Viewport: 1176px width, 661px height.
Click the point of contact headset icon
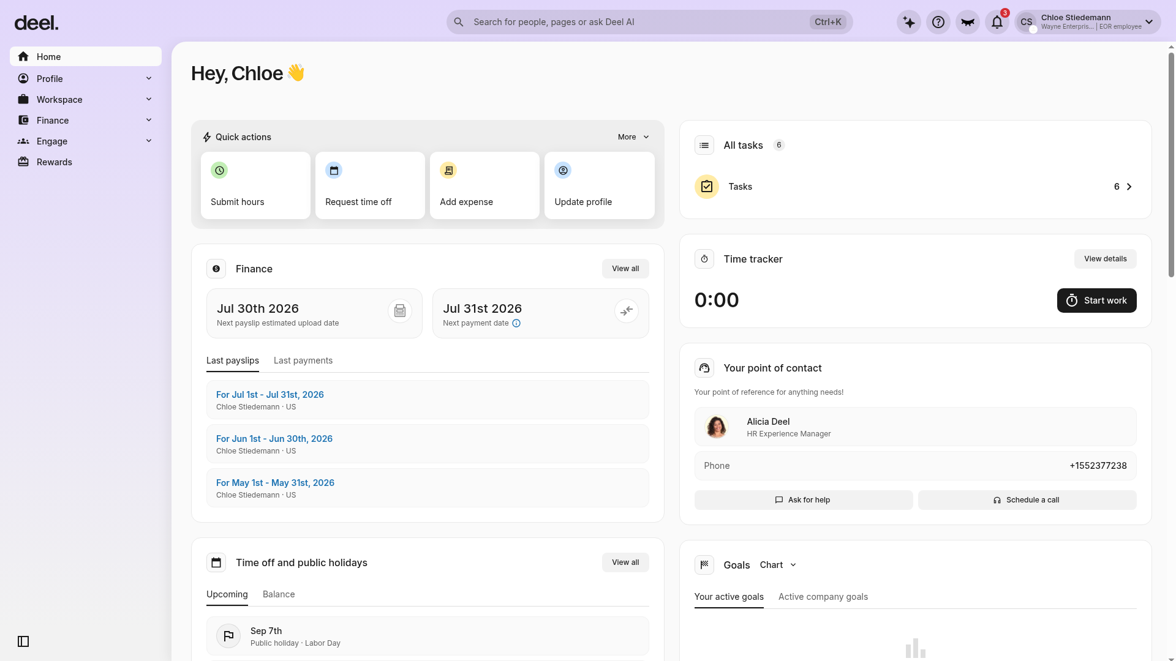click(x=704, y=368)
